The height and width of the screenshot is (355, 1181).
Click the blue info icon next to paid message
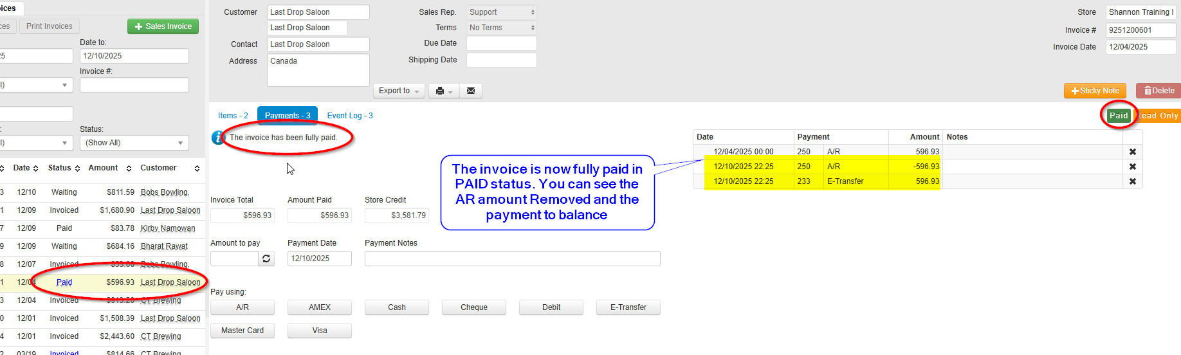(218, 138)
